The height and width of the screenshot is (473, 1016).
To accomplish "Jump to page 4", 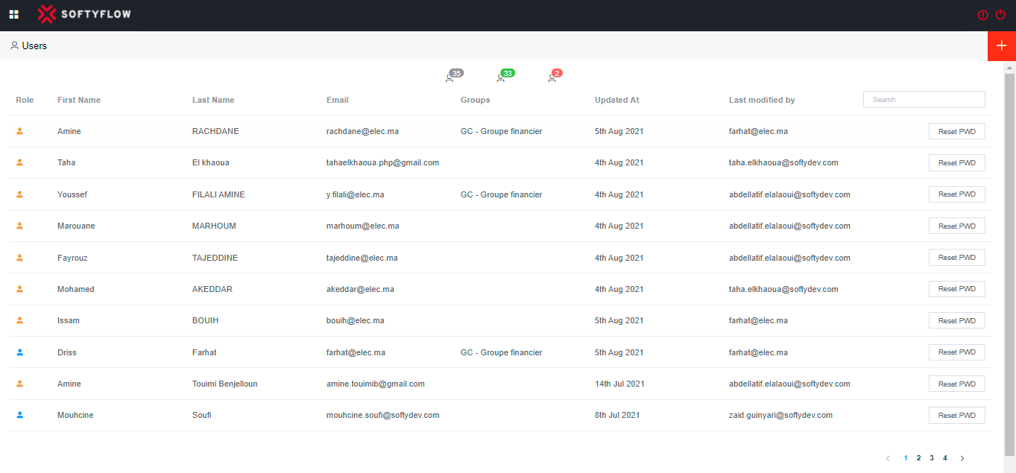I will [945, 458].
